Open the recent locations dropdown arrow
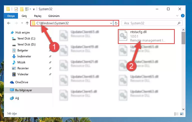The height and width of the screenshot is (122, 192). [22, 23]
